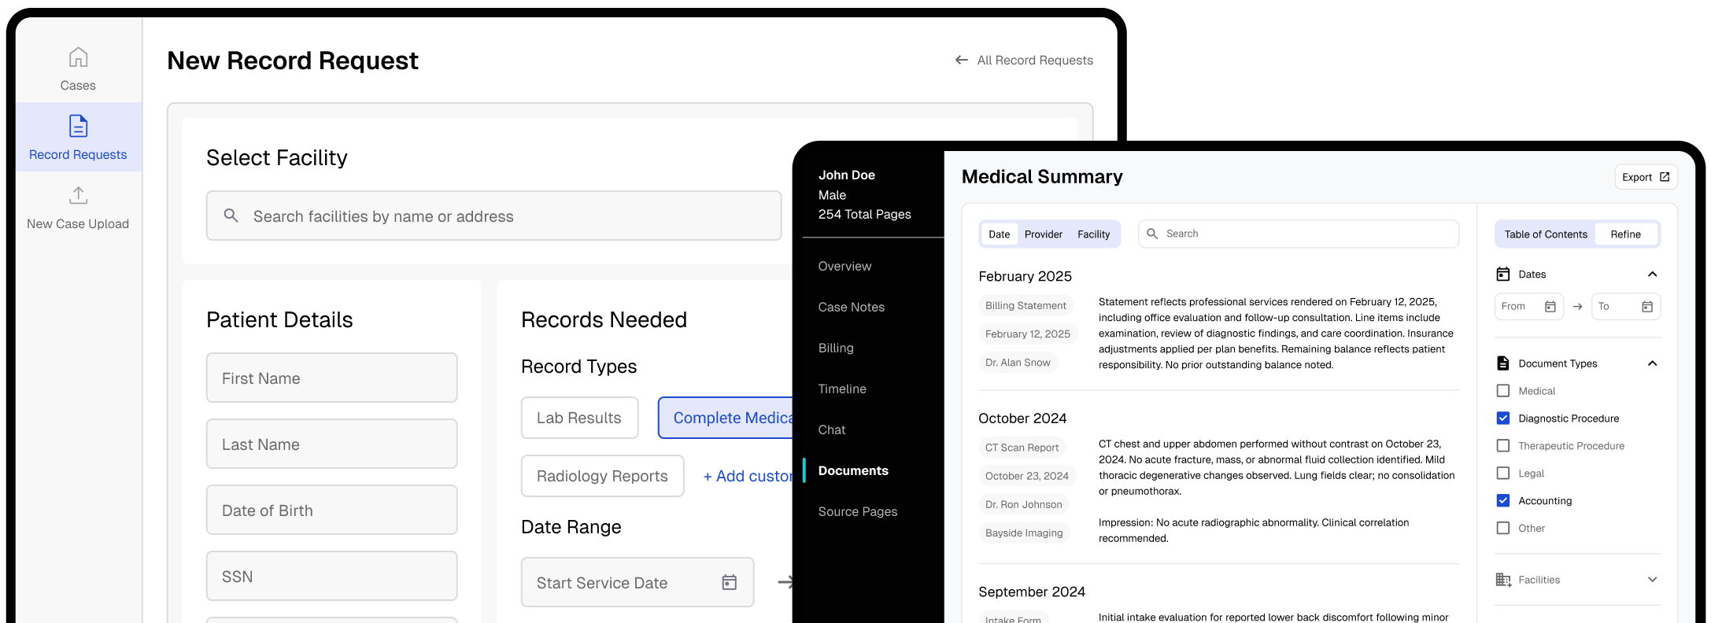Check Therapeutic Procedure checkbox
This screenshot has width=1711, height=623.
click(x=1503, y=446)
